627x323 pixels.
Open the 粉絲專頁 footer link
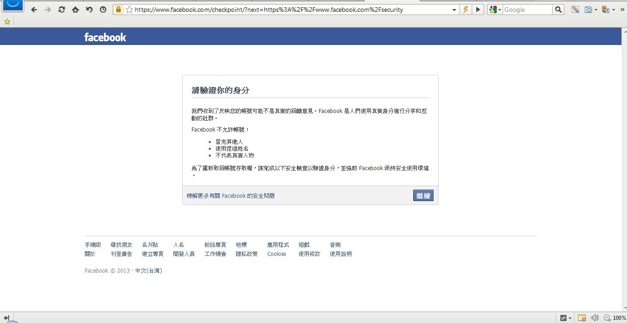coord(215,245)
